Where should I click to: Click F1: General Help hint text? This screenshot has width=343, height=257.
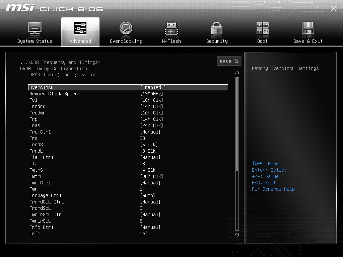pos(273,189)
